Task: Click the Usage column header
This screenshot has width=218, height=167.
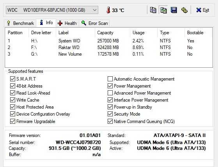Action: (x=144, y=33)
